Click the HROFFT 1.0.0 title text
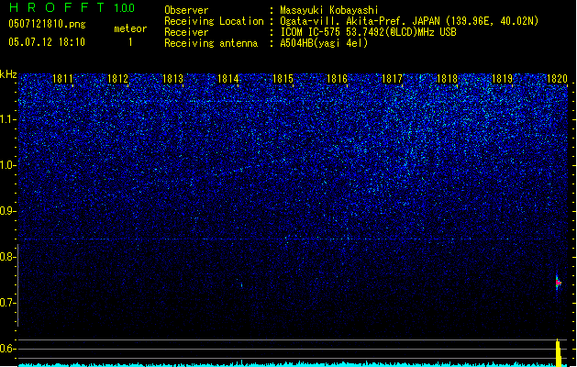This screenshot has width=577, height=367. pyautogui.click(x=72, y=7)
